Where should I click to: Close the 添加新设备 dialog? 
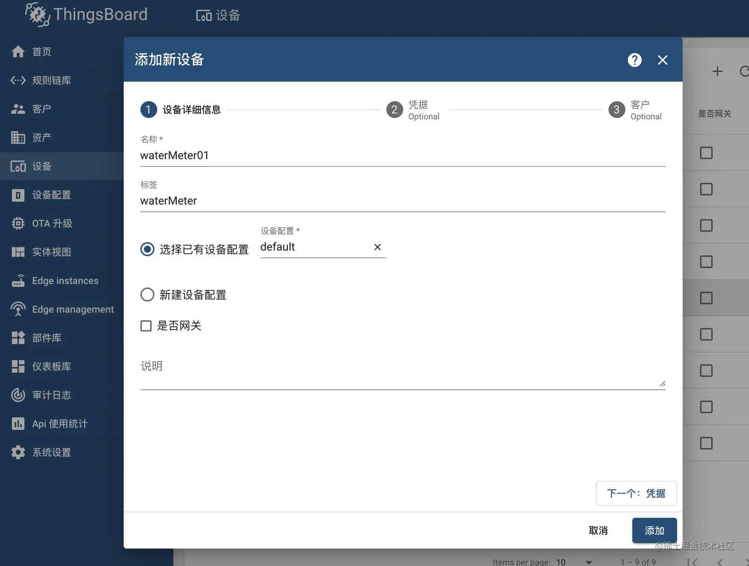click(662, 60)
